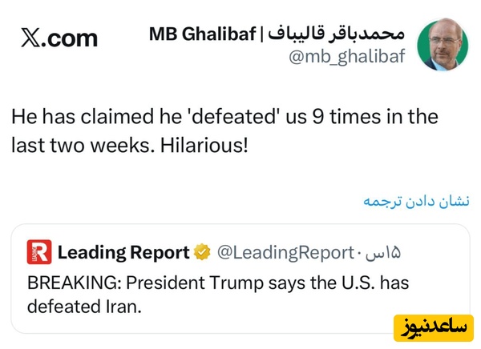Click the X logo icon
Screen dimensions: 481x349
pos(30,38)
